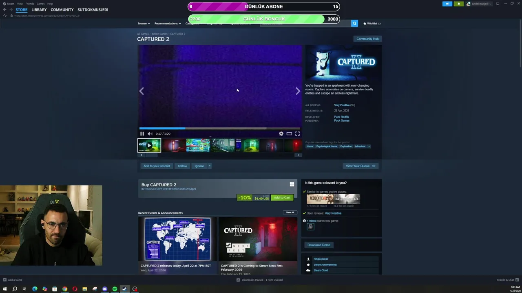Switch to the COMMUNITY tab
The width and height of the screenshot is (522, 293).
[x=62, y=9]
